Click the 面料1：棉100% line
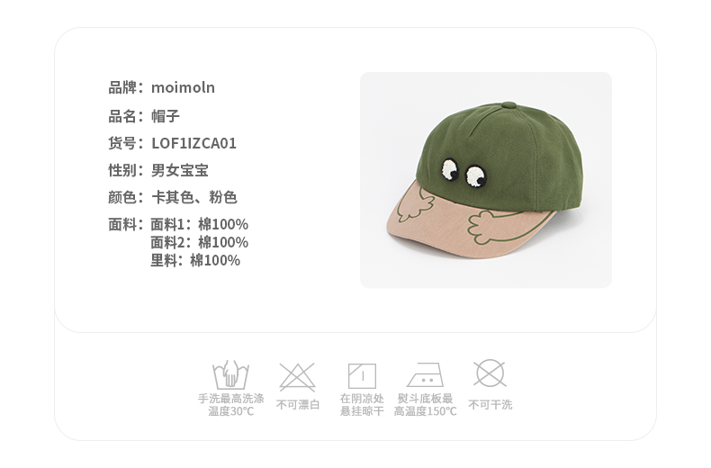 click(x=199, y=224)
